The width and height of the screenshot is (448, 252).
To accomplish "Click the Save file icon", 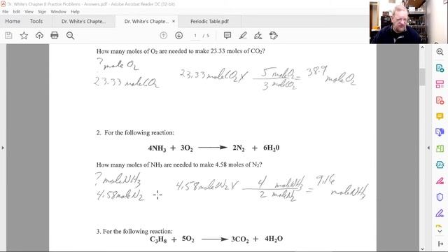I will (x=8, y=36).
